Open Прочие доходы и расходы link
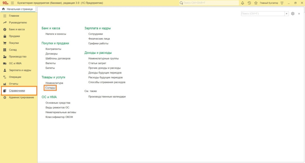 tap(105, 68)
